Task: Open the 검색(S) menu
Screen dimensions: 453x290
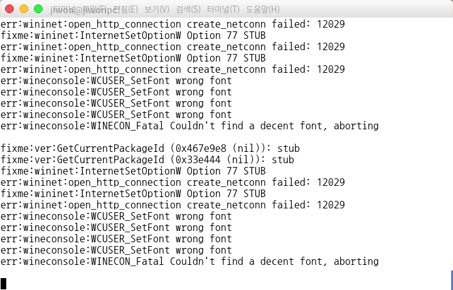Action: [188, 9]
